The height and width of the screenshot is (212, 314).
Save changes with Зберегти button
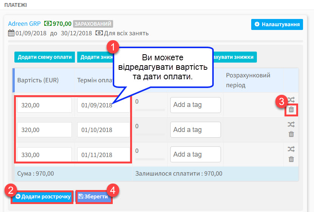tap(93, 197)
